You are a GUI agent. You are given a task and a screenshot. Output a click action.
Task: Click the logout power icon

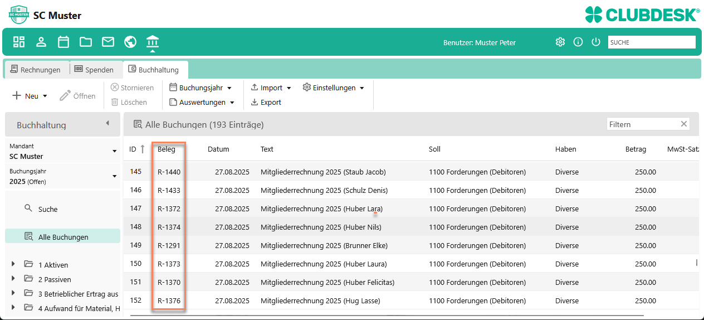tap(596, 42)
